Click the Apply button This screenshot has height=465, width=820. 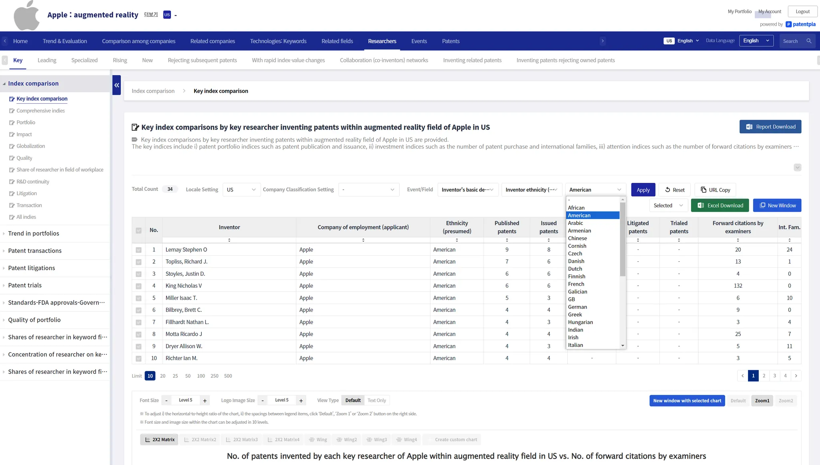point(643,190)
